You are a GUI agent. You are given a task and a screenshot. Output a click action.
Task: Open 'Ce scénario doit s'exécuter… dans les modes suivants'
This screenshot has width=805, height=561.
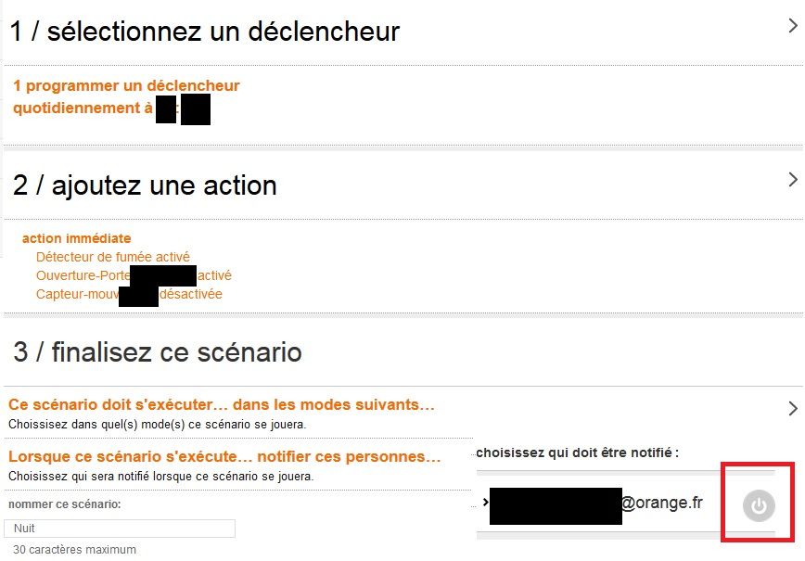[222, 405]
